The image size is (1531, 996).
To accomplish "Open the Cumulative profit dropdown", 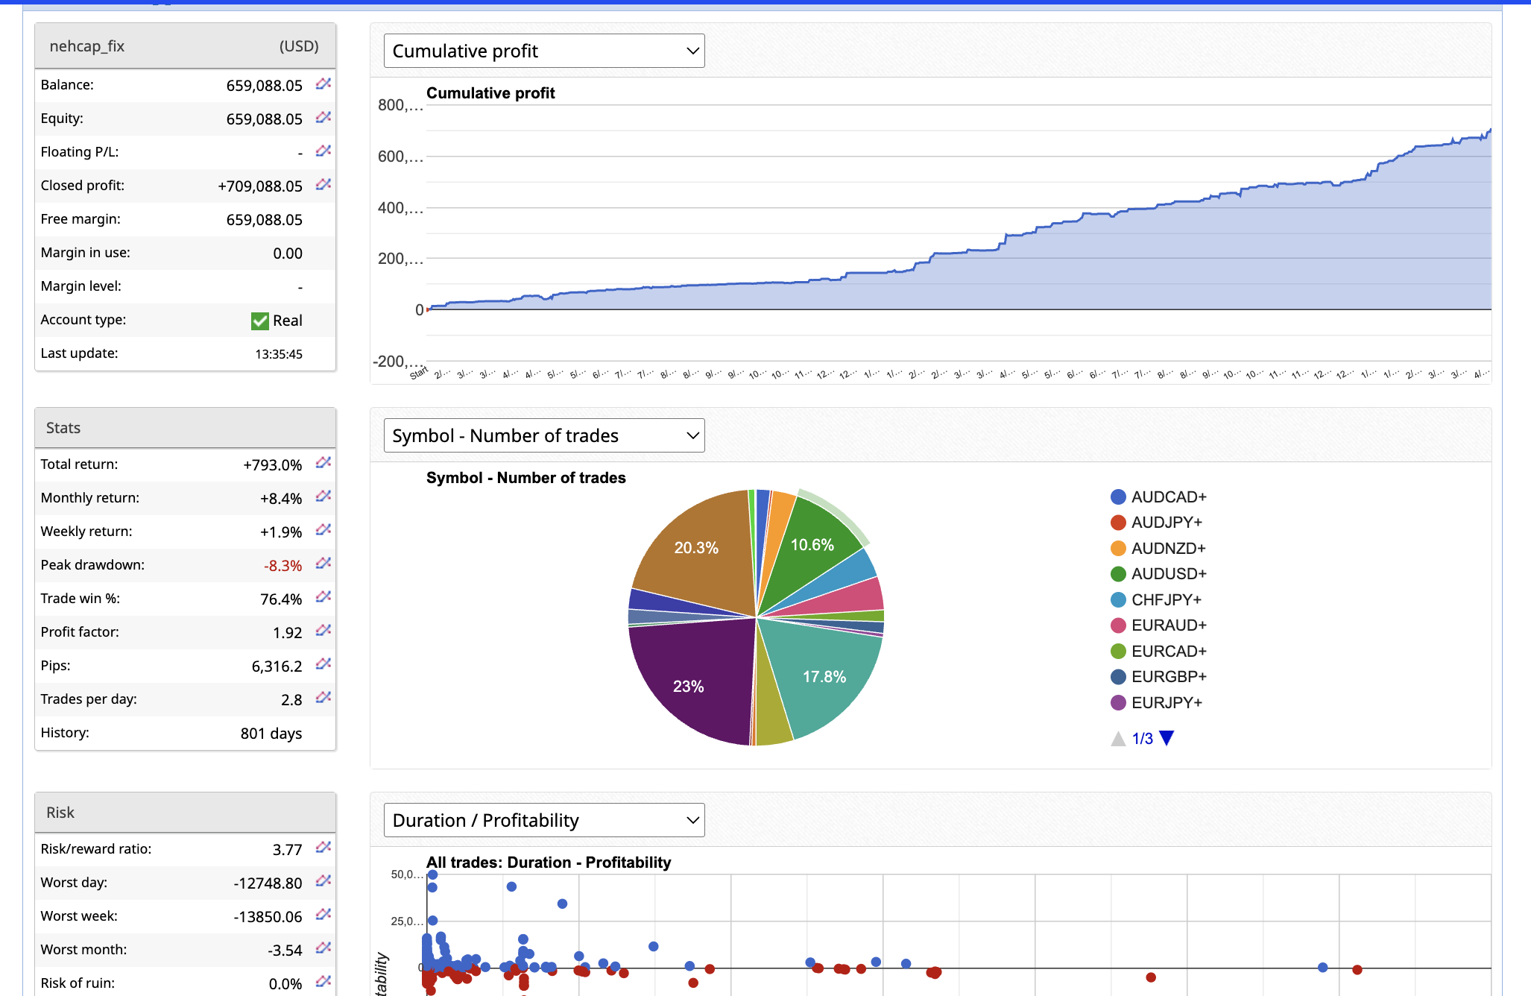I will click(544, 51).
